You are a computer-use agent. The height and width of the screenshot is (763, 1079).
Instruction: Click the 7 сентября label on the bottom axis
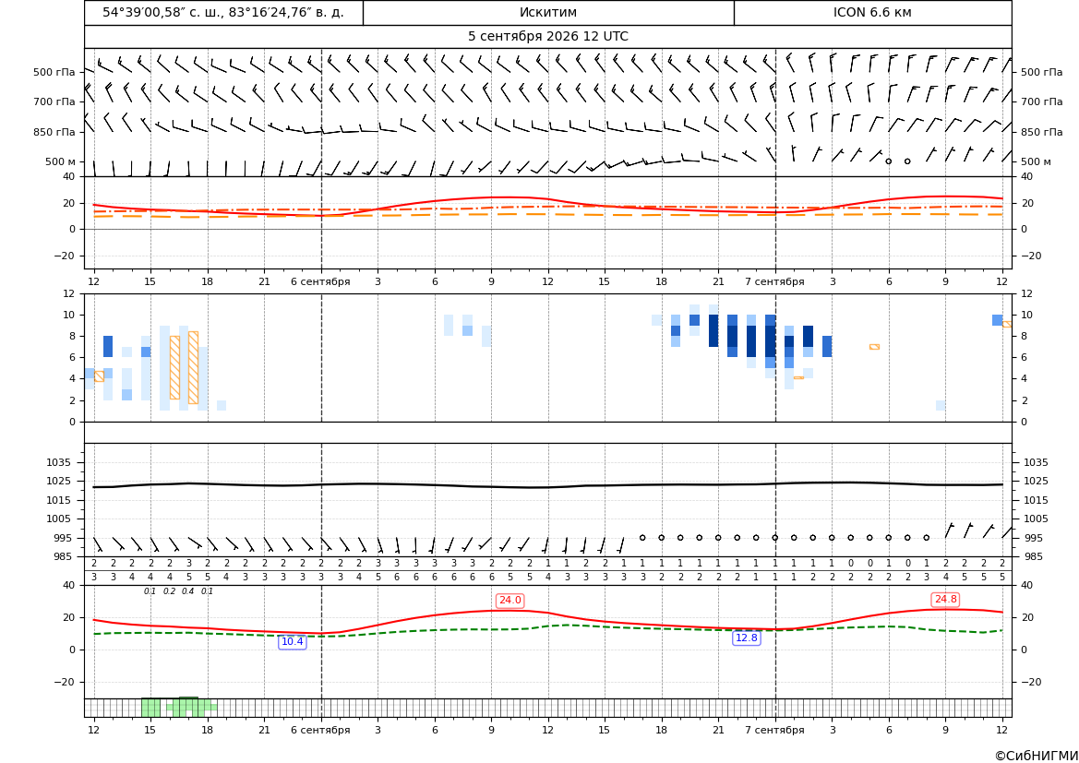[x=774, y=730]
